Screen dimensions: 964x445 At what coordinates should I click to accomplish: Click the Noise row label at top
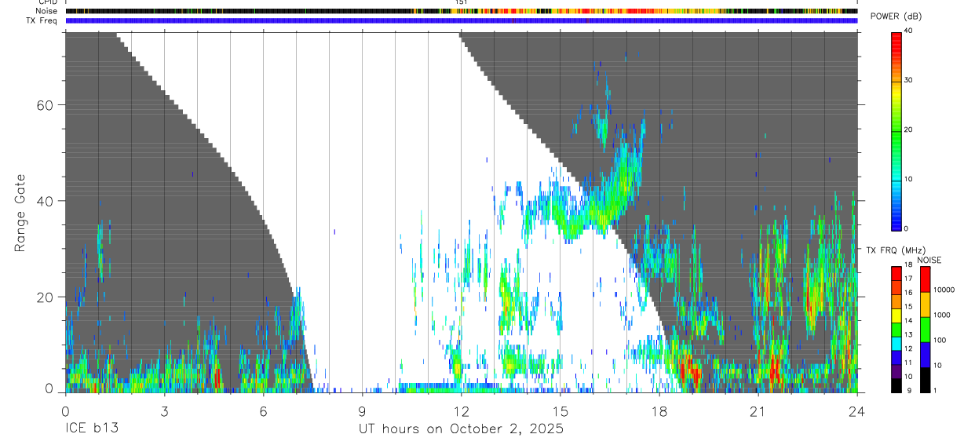pos(47,11)
